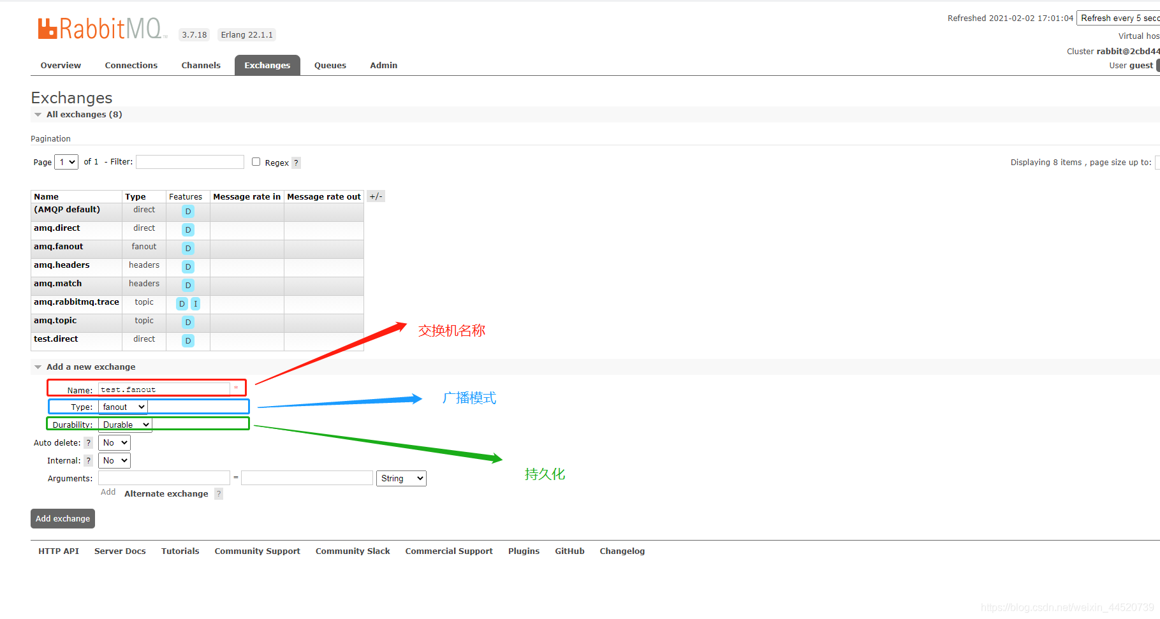Click the I badge for amq.rabbitmq.trace
This screenshot has height=619, width=1160.
click(196, 304)
